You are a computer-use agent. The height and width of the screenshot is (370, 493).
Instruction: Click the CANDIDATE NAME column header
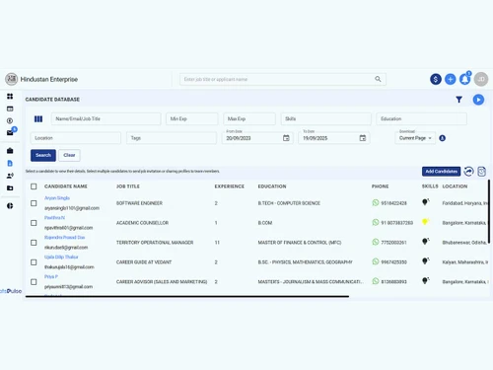point(66,186)
